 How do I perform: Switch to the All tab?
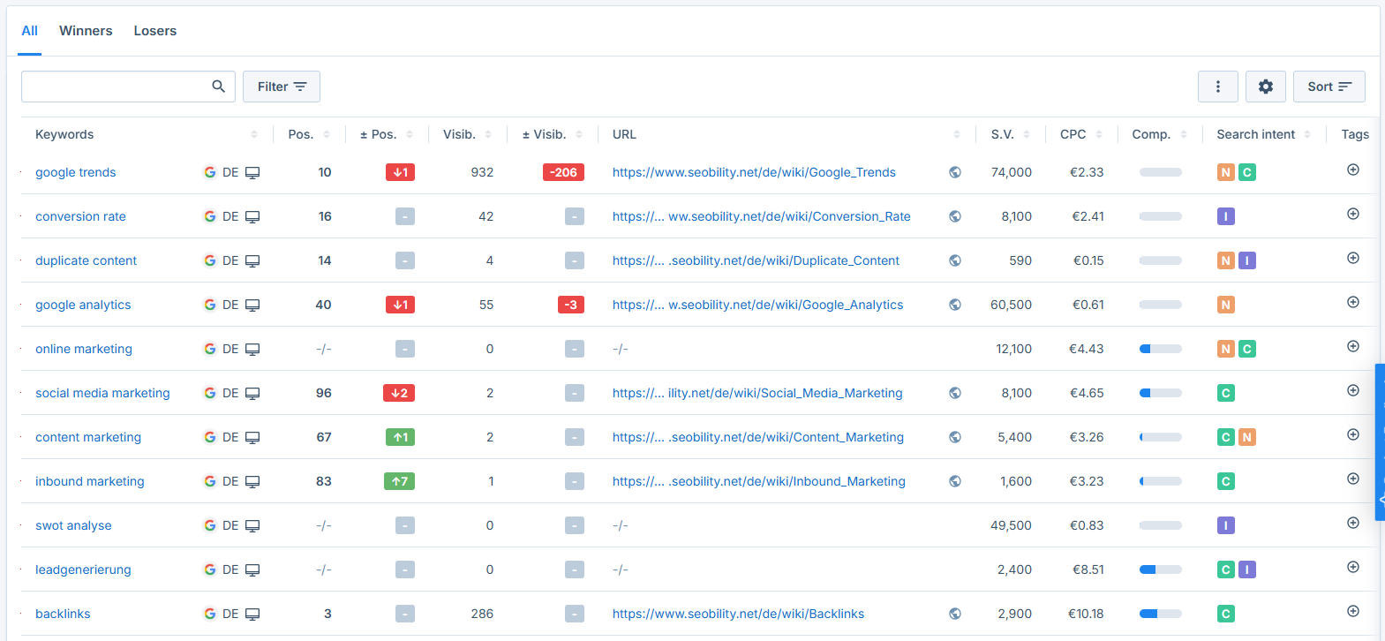click(29, 31)
